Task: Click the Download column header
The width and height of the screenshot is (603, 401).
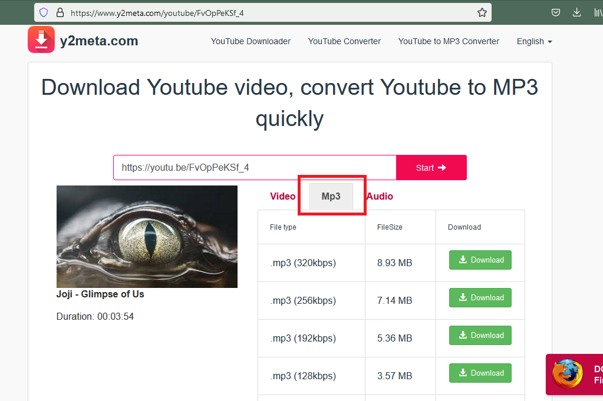Action: click(x=464, y=227)
